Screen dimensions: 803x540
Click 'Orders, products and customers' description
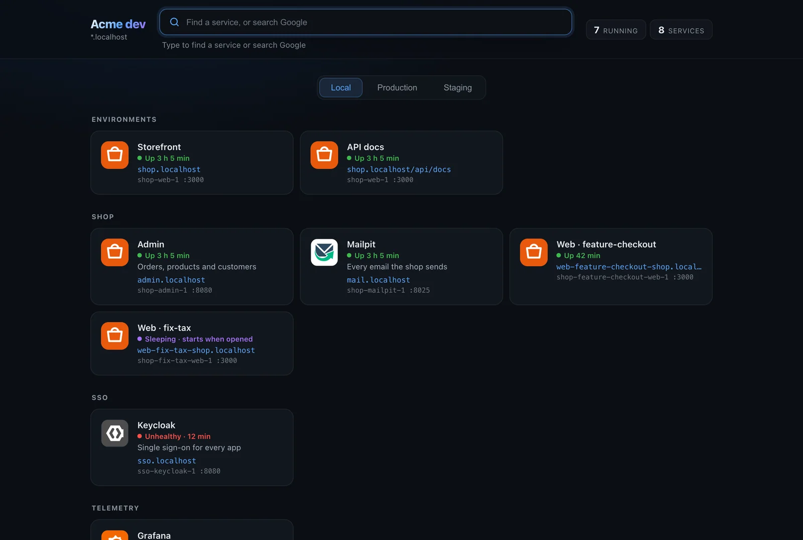point(197,267)
